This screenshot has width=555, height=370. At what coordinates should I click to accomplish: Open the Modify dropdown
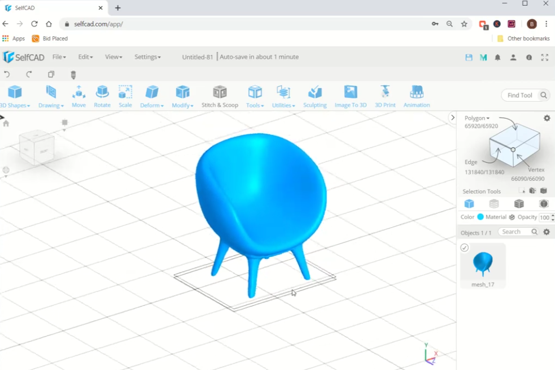(182, 96)
